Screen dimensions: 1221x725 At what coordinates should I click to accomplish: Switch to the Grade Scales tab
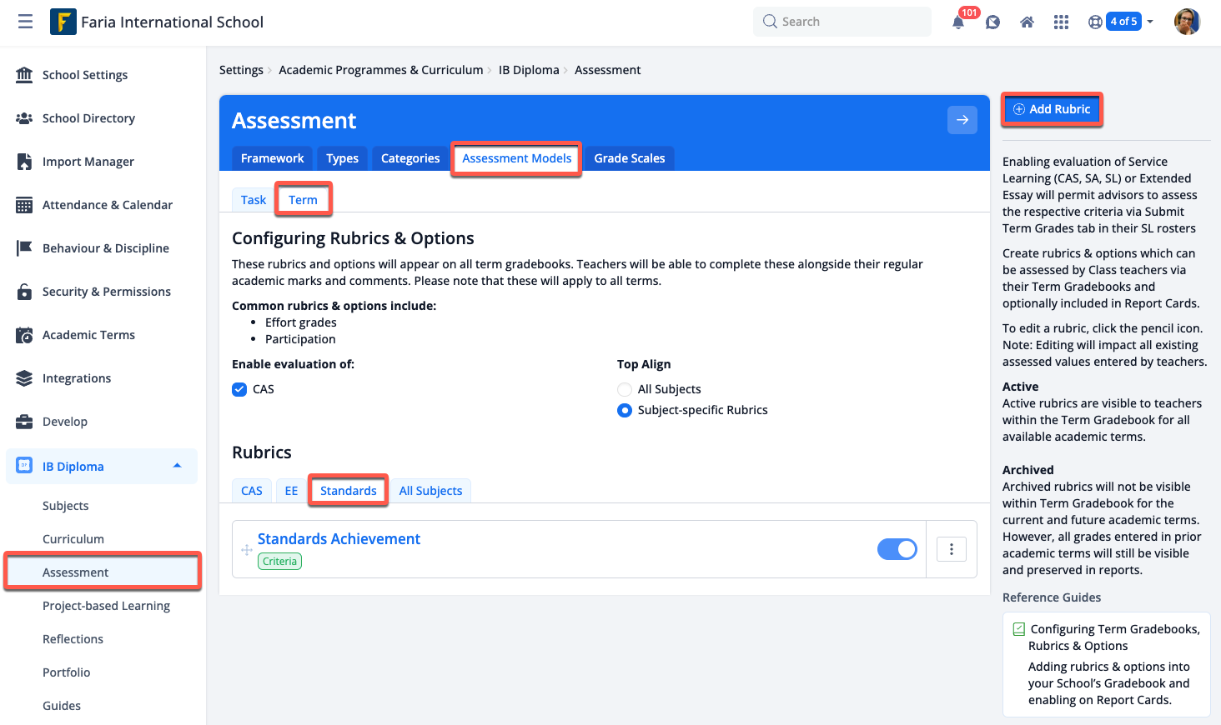(629, 158)
